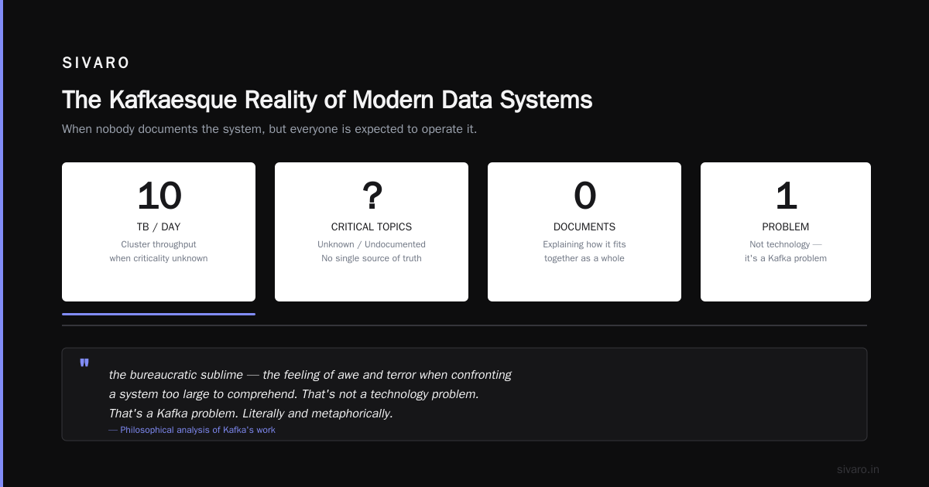
Task: Select the 10 TB / DAY card
Action: pyautogui.click(x=159, y=232)
